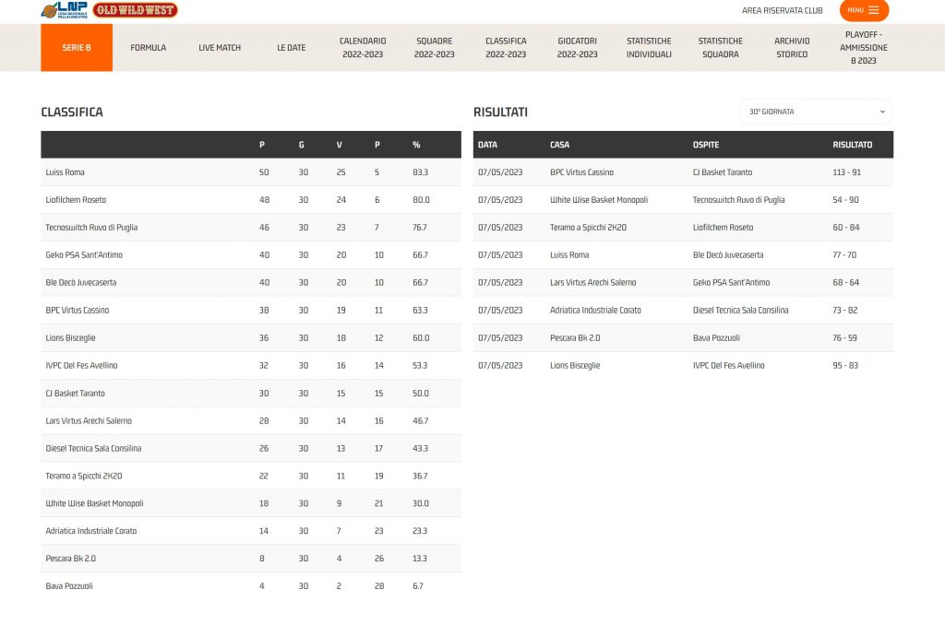Click Luiss Roma's 83.3 percentage value
The width and height of the screenshot is (945, 625).
[420, 172]
